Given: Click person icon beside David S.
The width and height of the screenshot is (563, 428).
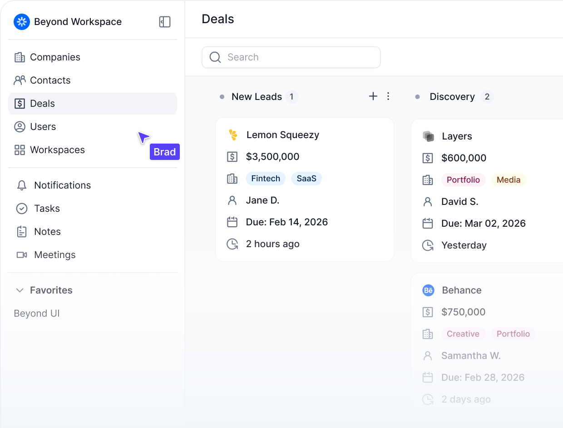Looking at the screenshot, I should (x=428, y=202).
